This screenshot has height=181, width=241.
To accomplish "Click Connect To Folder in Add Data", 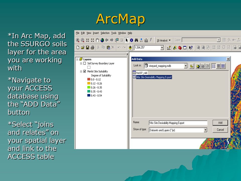I will point(198,66).
